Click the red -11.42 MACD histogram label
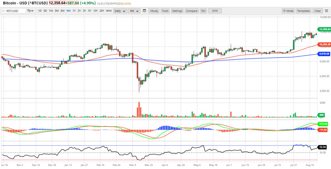The image size is (331, 169). coord(323,129)
